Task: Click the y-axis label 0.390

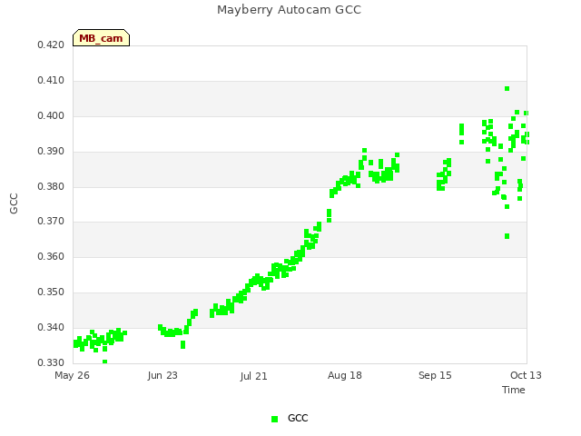Action: 51,152
